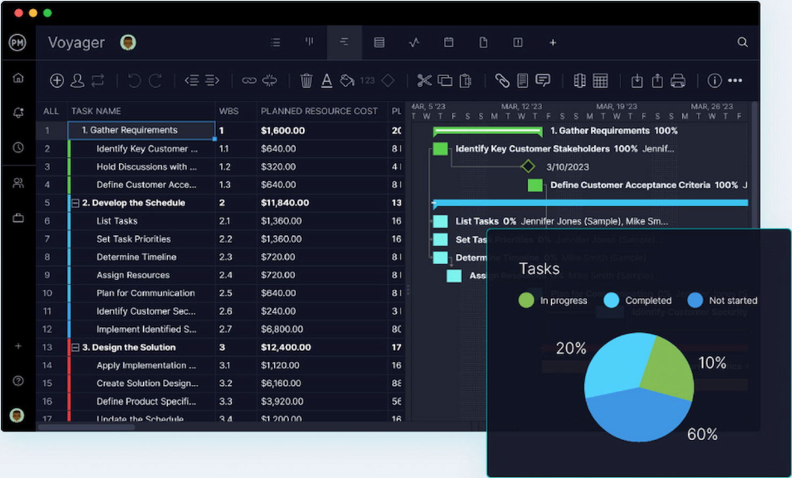Open the more options ellipsis
The width and height of the screenshot is (792, 478).
click(x=735, y=81)
